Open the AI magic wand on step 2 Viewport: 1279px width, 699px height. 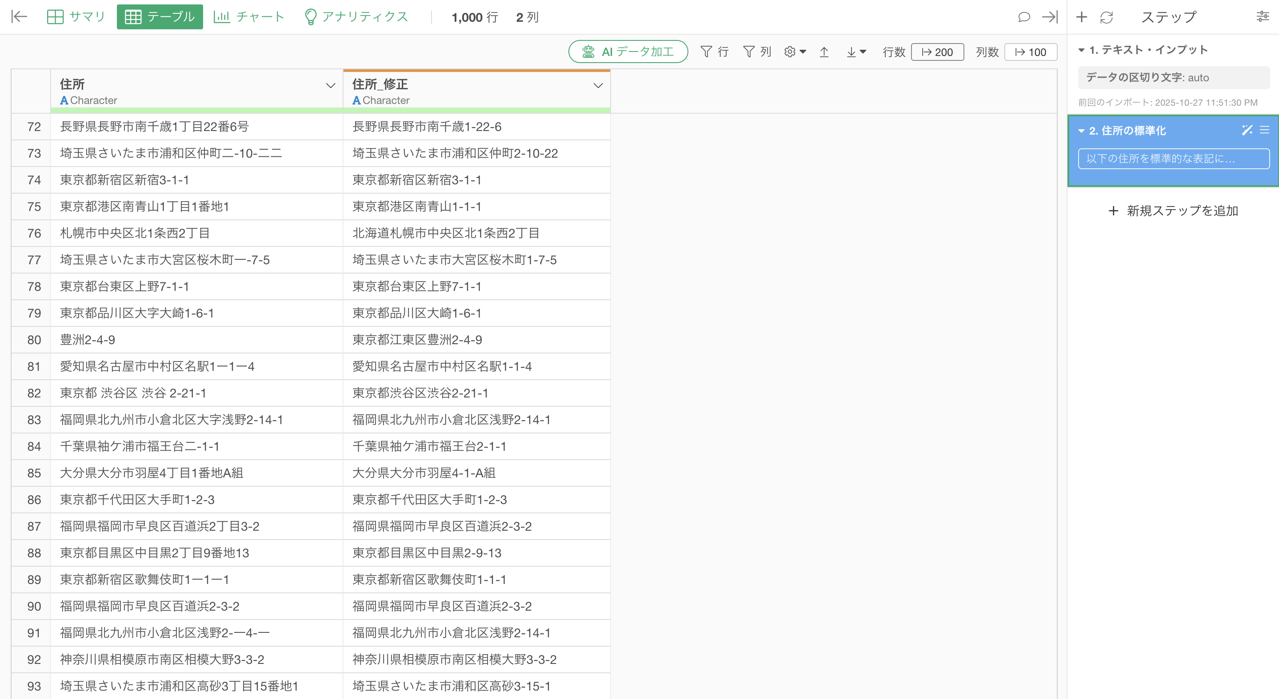(1247, 130)
